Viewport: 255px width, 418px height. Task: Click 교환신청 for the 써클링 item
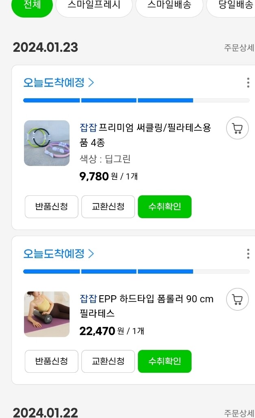[x=108, y=207]
